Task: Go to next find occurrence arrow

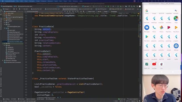Action: 67,12
